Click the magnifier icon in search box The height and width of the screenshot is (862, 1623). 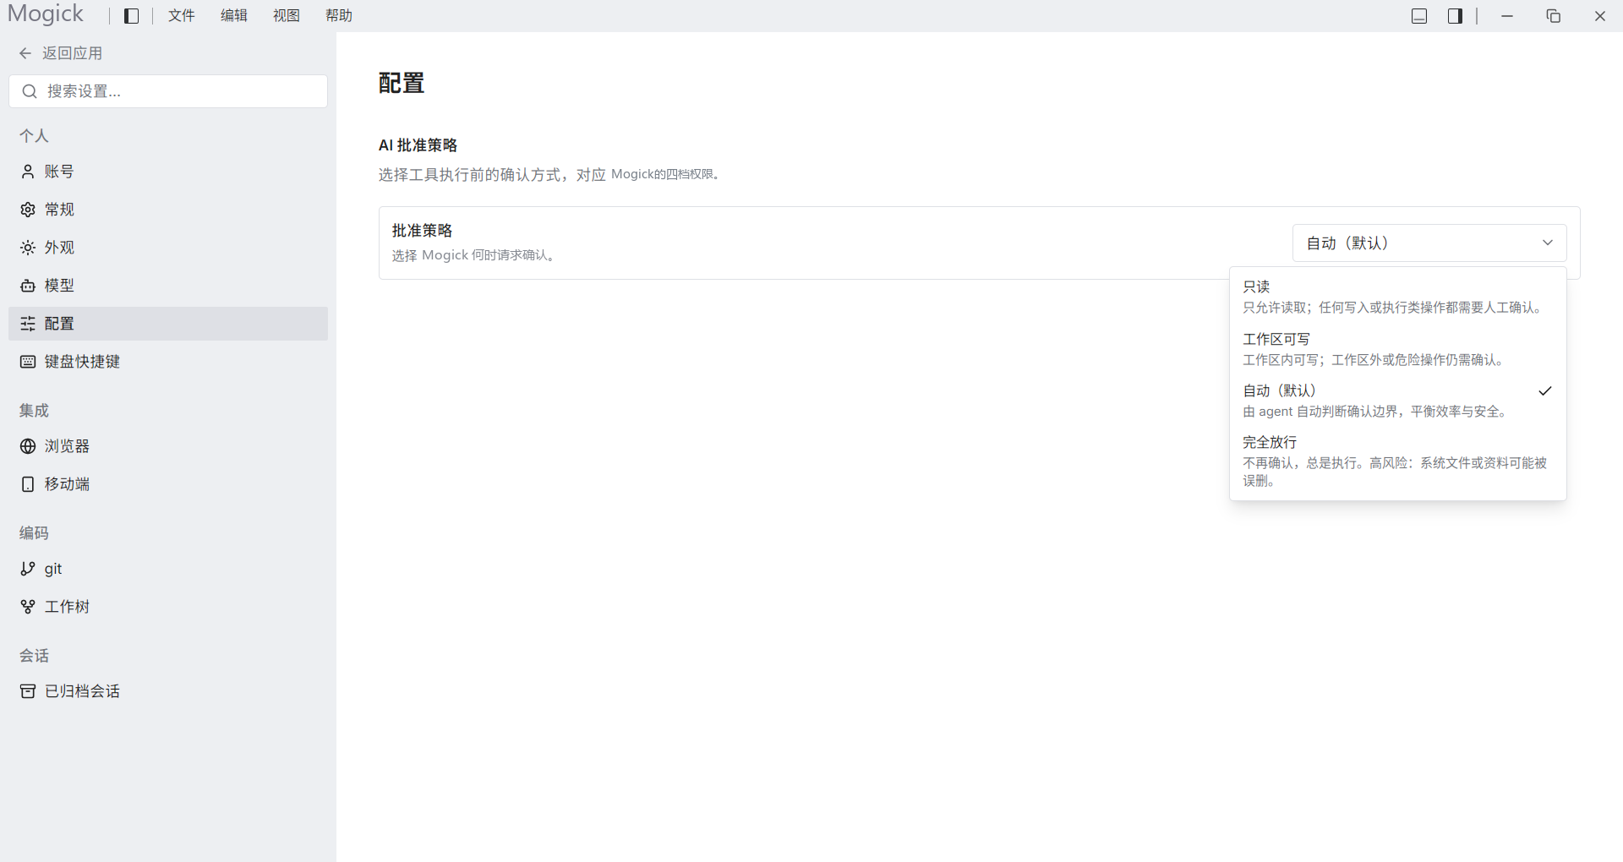pyautogui.click(x=30, y=91)
